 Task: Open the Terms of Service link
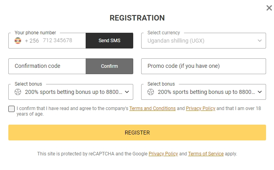coord(206,154)
